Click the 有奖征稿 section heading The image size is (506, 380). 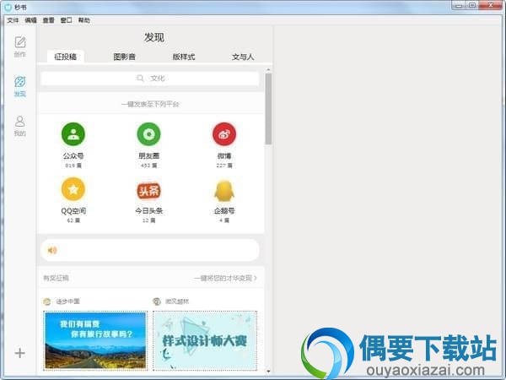[56, 278]
